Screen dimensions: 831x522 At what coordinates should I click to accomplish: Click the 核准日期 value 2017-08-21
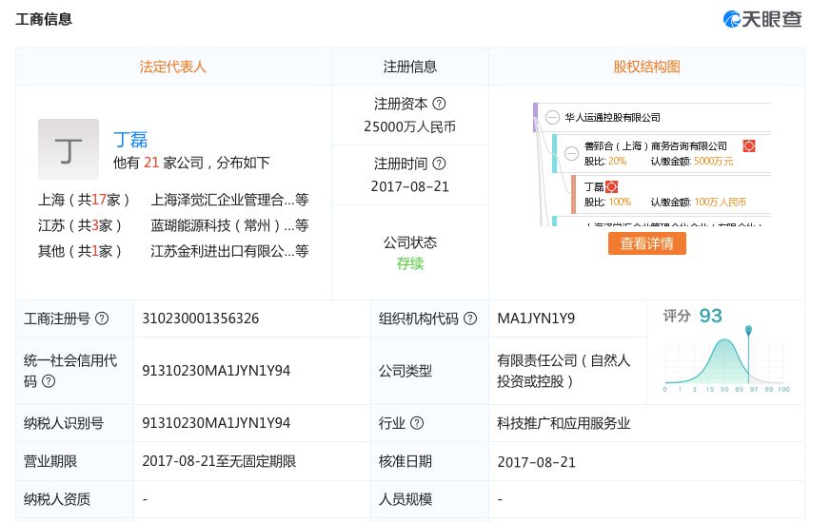pos(536,462)
